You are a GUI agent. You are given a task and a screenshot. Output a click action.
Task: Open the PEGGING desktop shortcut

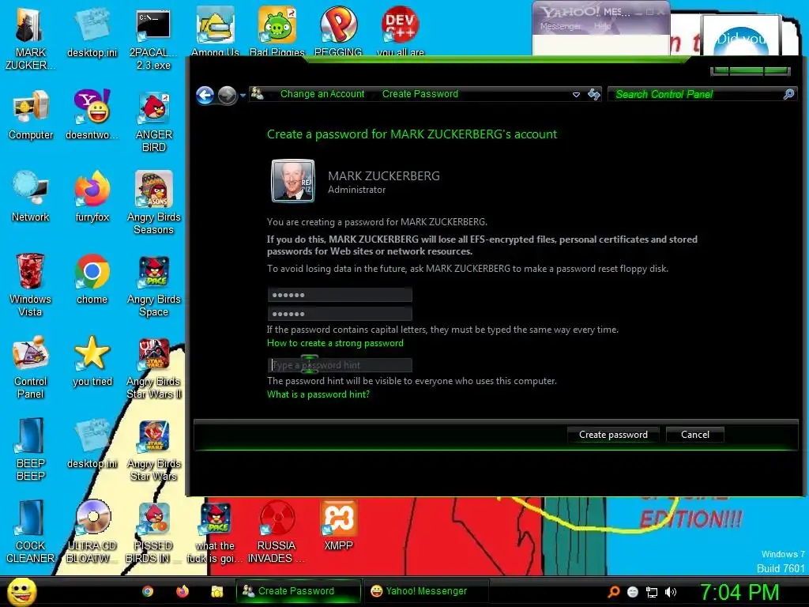pos(338,32)
